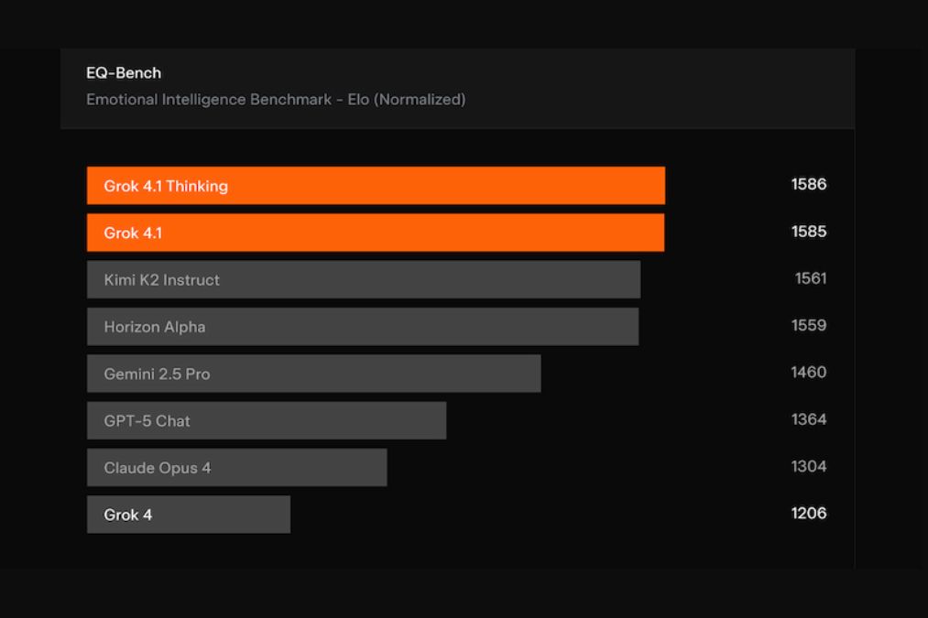Click the EQ-Bench chart title
Screen dimensions: 928x618
coord(124,73)
